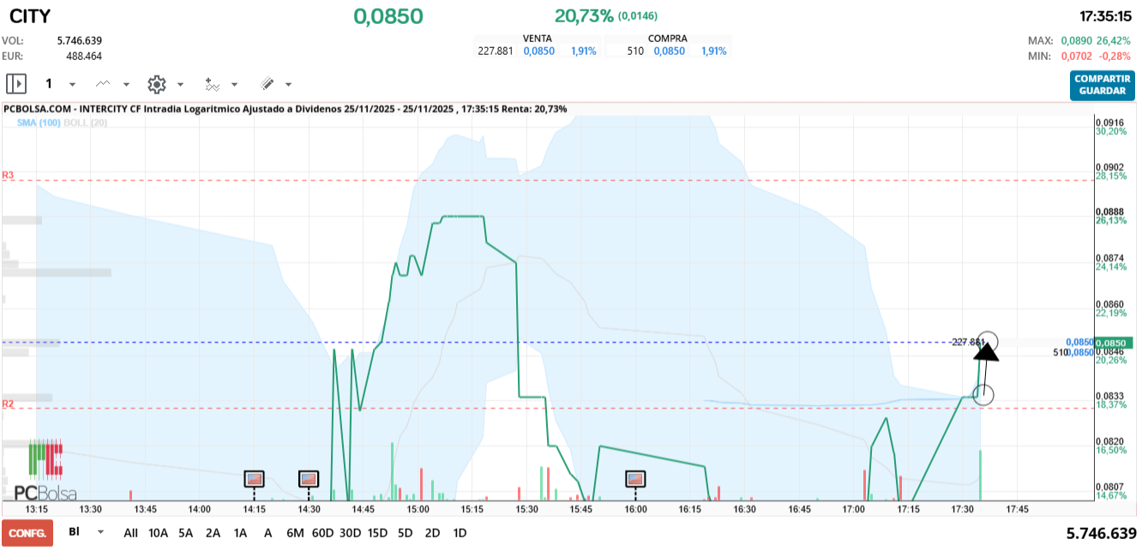Image resolution: width=1148 pixels, height=551 pixels.
Task: Toggle the side panel icon in toolbar
Action: click(16, 84)
